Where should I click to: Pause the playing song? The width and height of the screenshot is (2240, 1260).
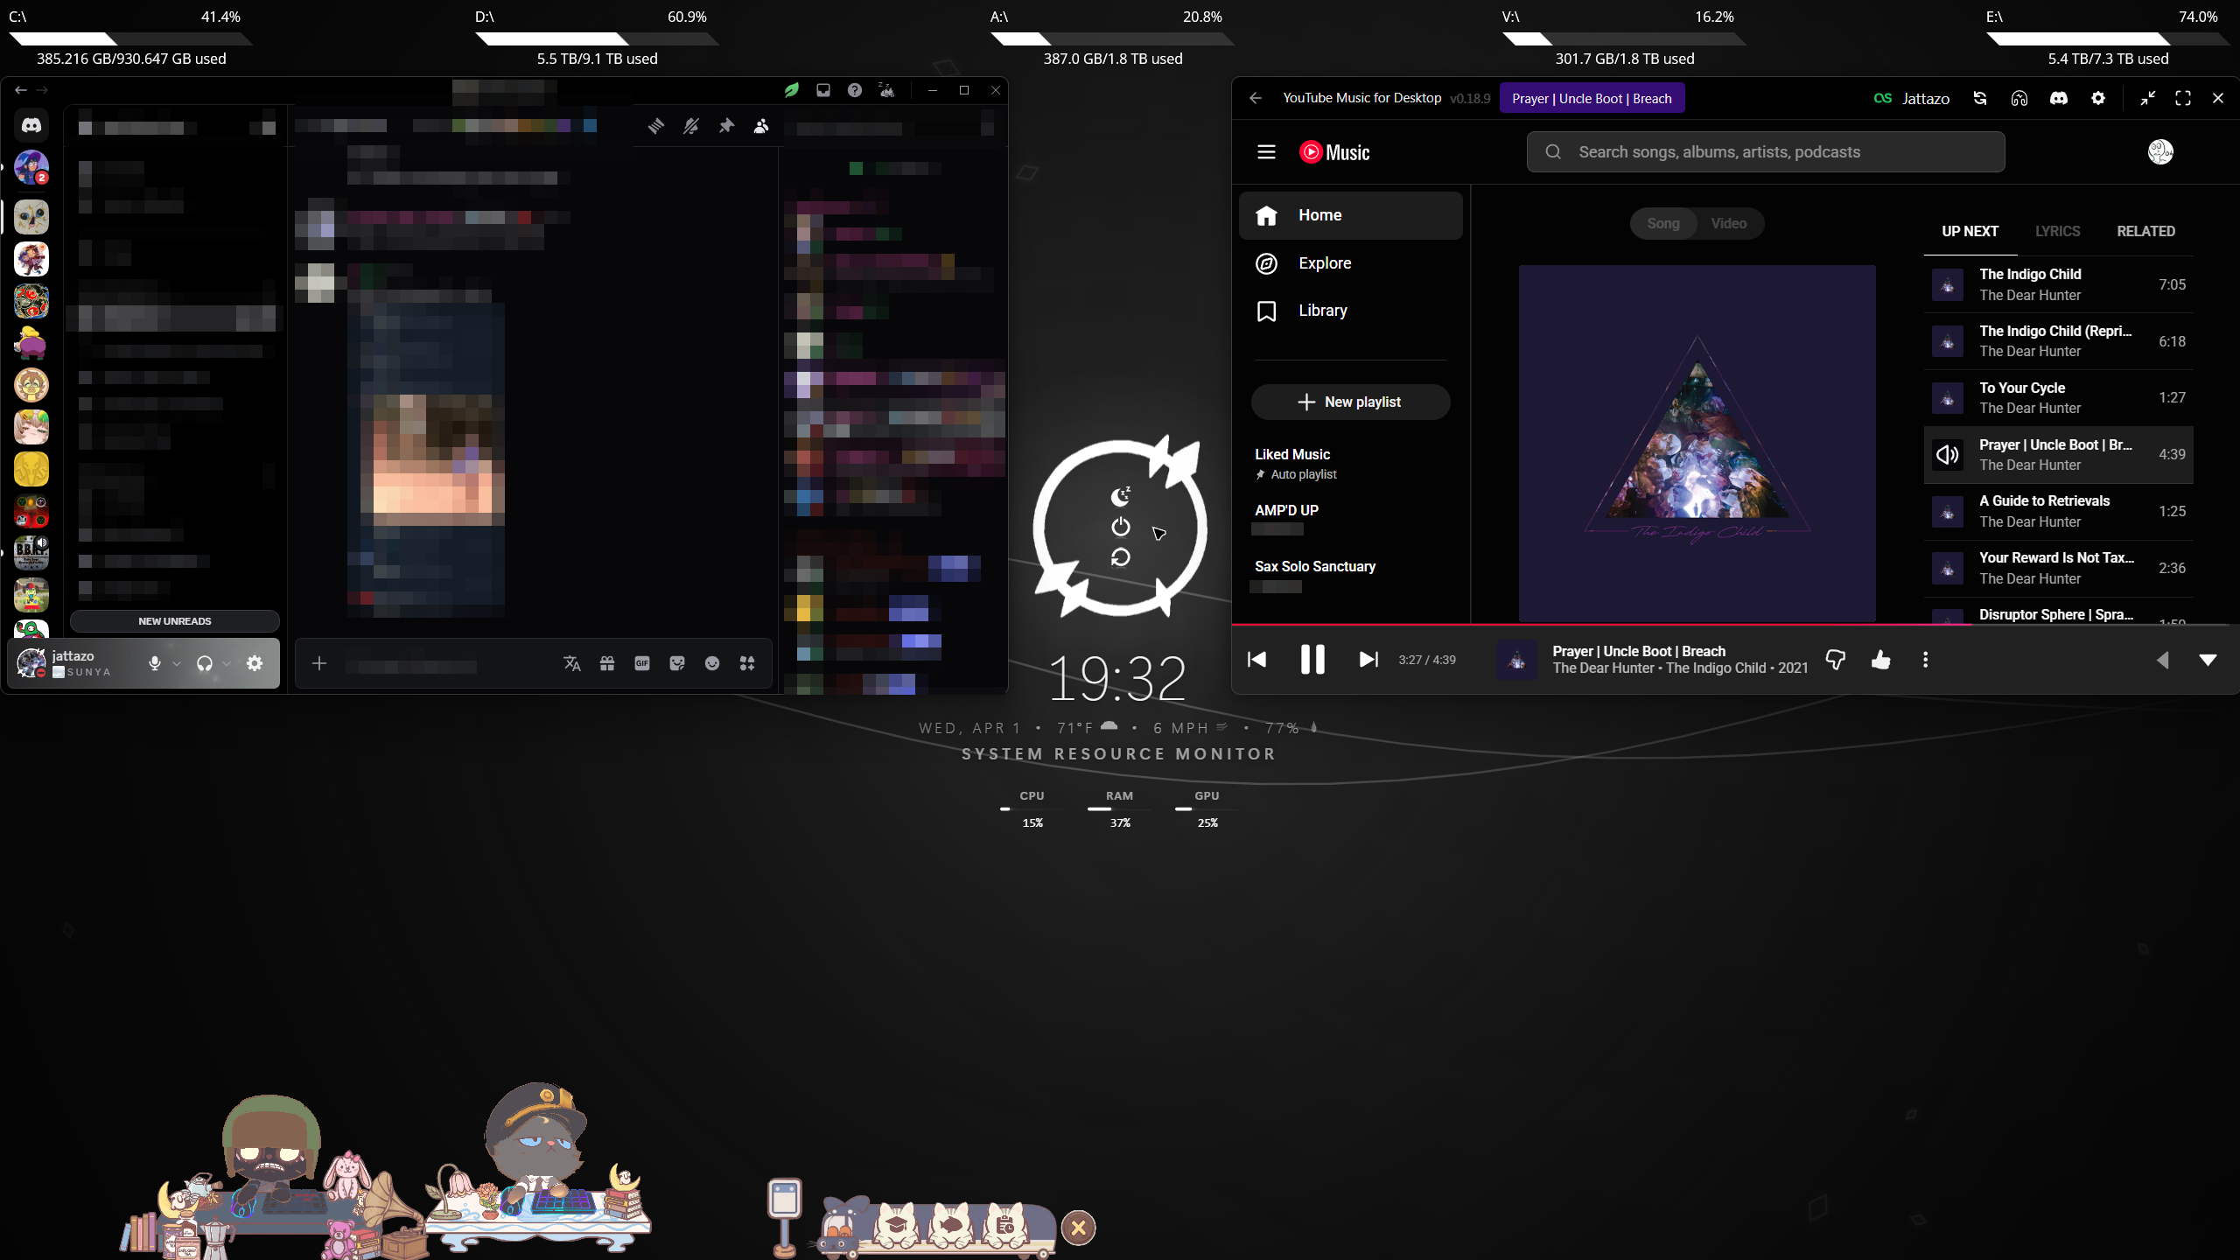tap(1312, 660)
